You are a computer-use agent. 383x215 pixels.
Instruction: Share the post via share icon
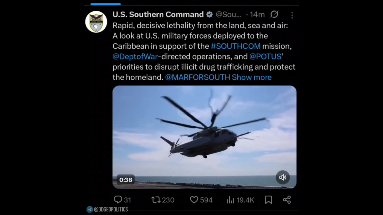pyautogui.click(x=287, y=200)
